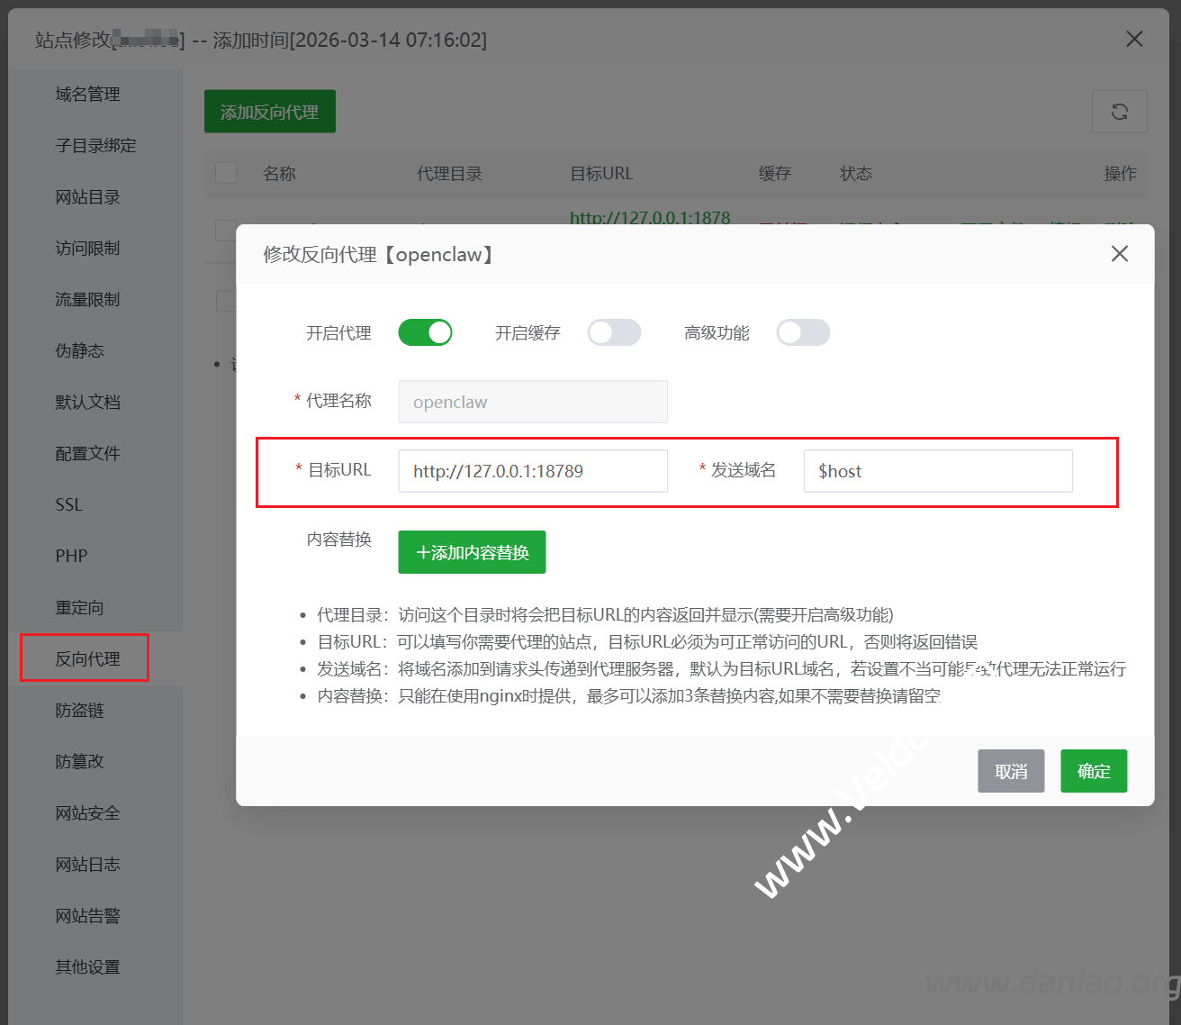Switch to 网站日志 in sidebar

point(87,864)
